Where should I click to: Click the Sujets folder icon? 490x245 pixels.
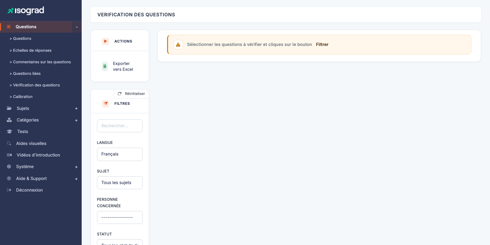click(x=9, y=108)
